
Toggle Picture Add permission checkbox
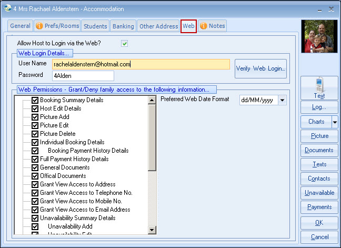tap(35, 117)
